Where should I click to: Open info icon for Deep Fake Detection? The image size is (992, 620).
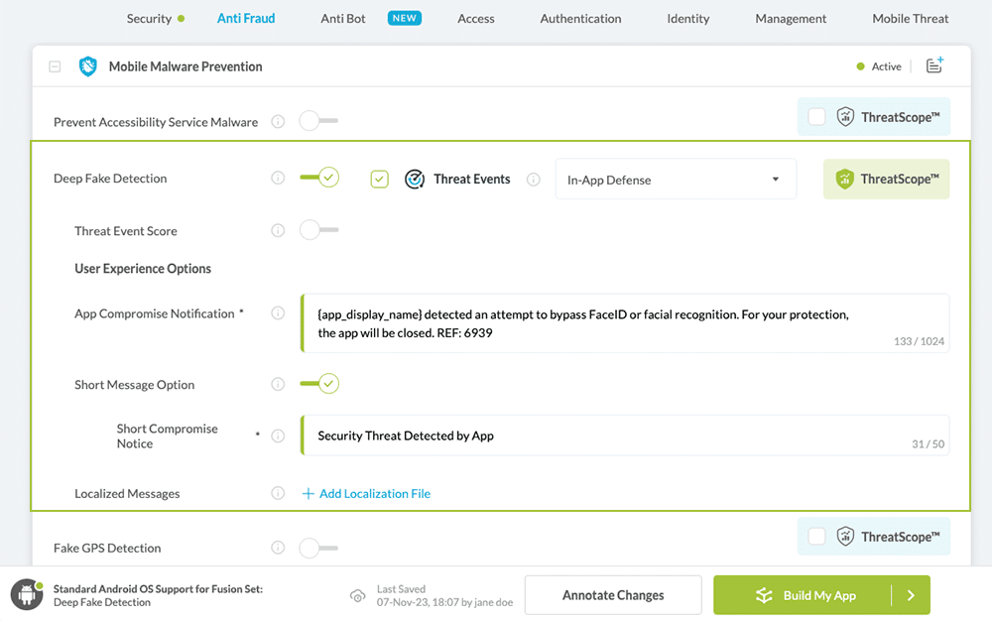coord(278,179)
